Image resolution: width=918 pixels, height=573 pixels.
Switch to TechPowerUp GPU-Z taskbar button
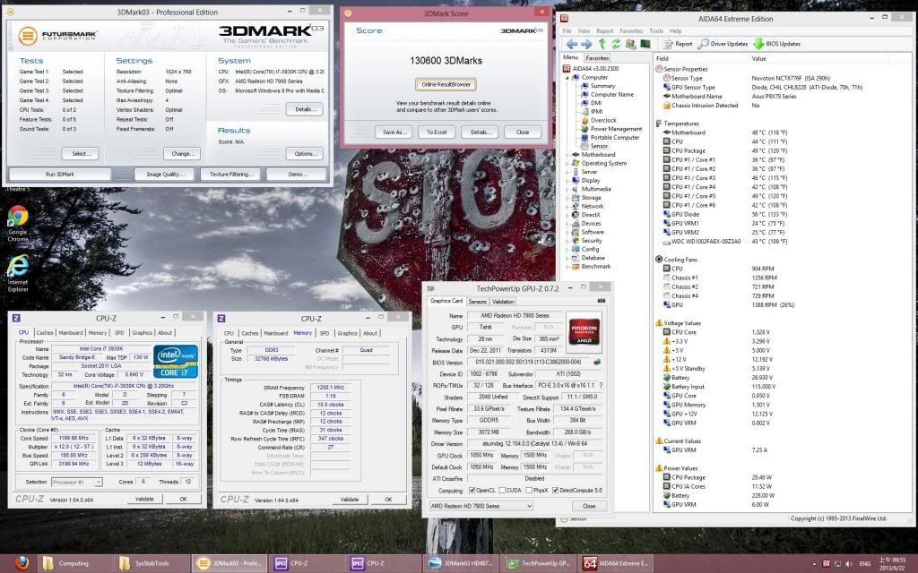[539, 563]
